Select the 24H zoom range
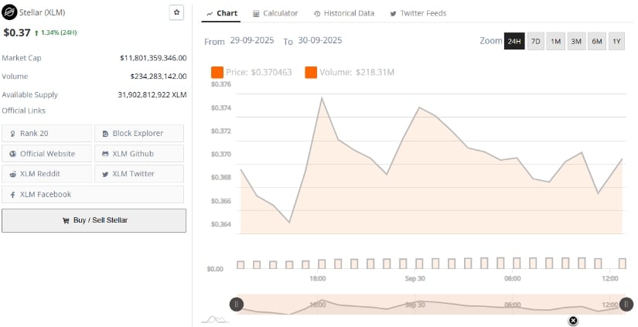Image resolution: width=638 pixels, height=327 pixels. pyautogui.click(x=514, y=41)
